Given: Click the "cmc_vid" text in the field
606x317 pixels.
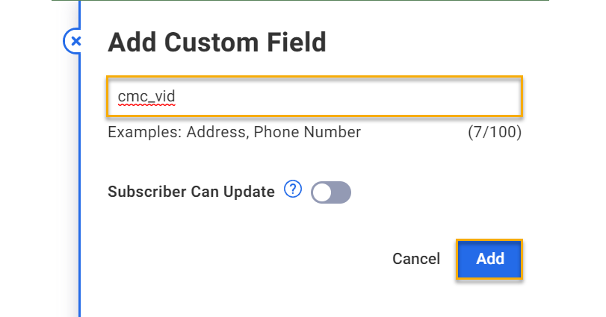Looking at the screenshot, I should (x=146, y=96).
